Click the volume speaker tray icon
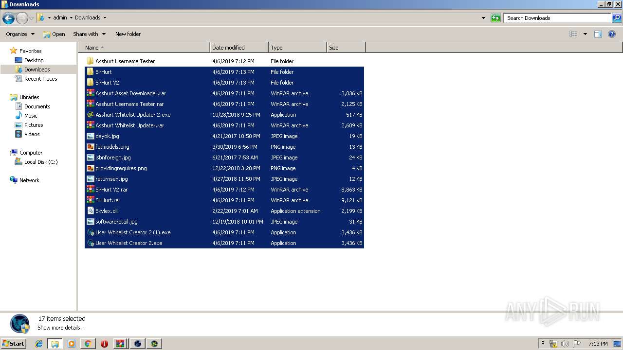Screen dimensions: 623x350 point(565,344)
